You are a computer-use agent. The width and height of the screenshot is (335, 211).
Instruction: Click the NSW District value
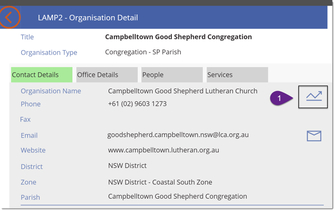click(127, 166)
